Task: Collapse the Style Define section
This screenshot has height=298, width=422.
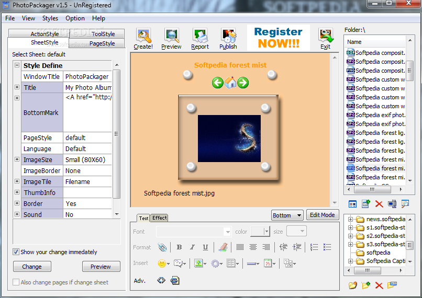Action: (x=17, y=65)
